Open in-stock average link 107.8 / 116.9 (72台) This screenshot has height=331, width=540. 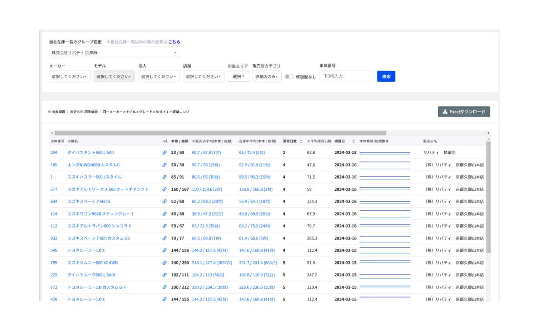pos(257,275)
